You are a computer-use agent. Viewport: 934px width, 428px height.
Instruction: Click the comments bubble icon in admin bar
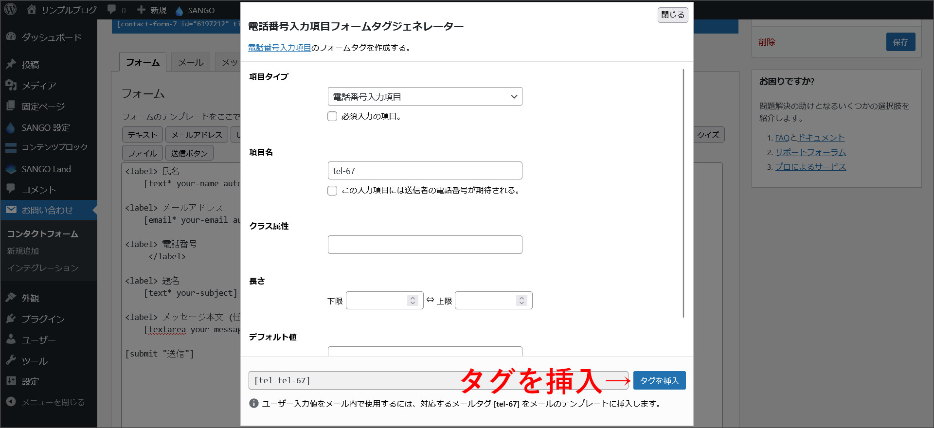(112, 10)
